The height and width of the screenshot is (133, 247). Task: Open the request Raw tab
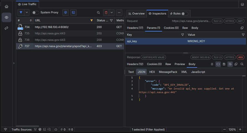185,28
